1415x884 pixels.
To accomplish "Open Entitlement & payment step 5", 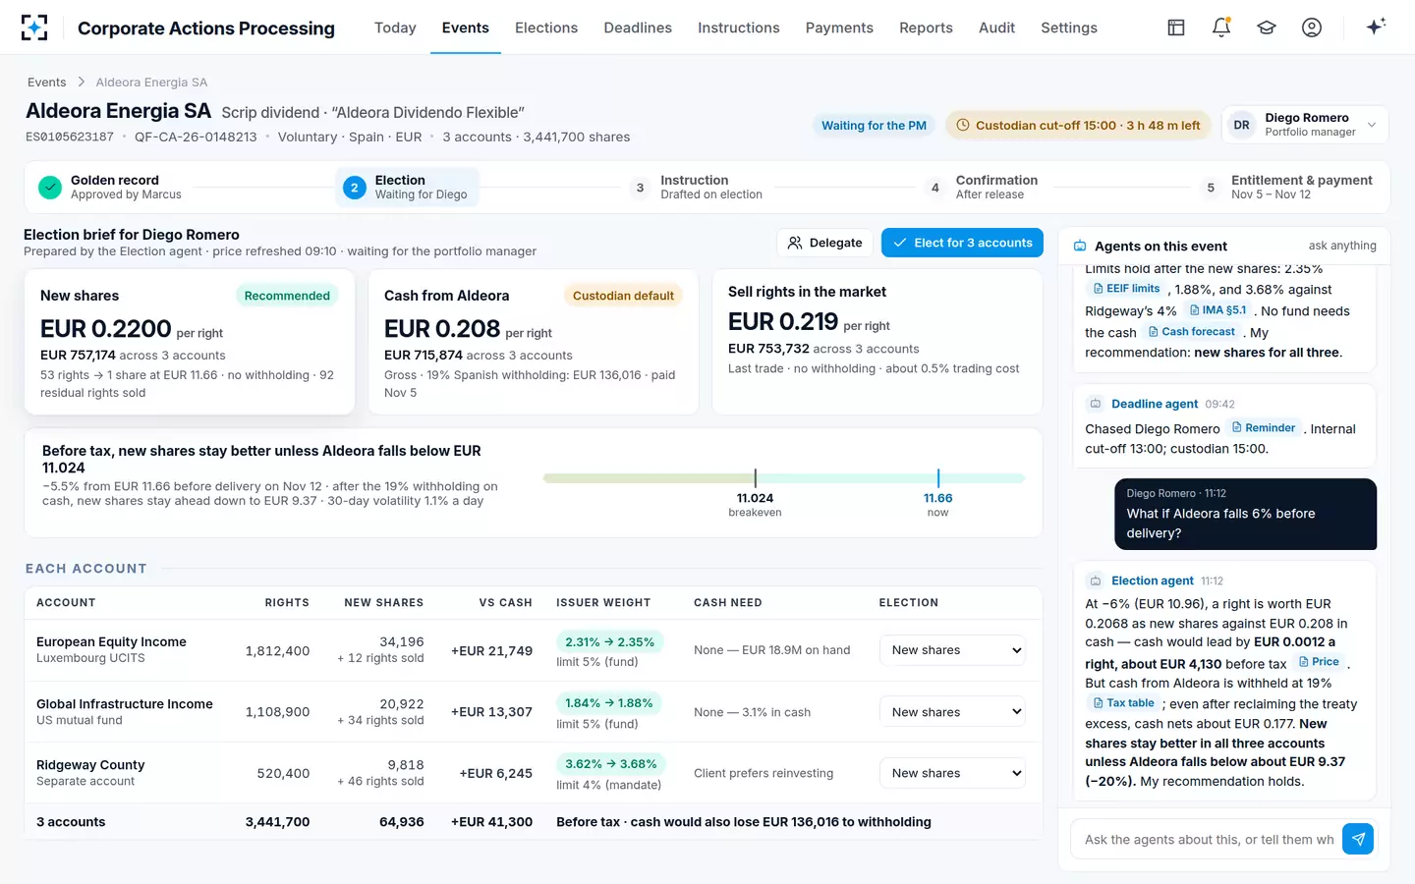I will click(x=1286, y=187).
